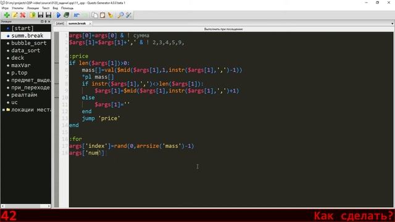The height and width of the screenshot is (222, 395).
Task: Click 'Выполнить при посещении' header label
Action: [223, 29]
